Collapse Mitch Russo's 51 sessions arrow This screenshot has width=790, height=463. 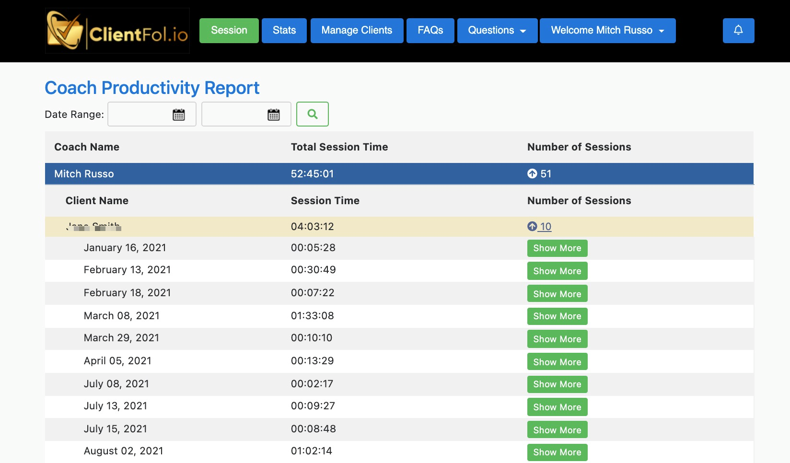[x=532, y=174]
